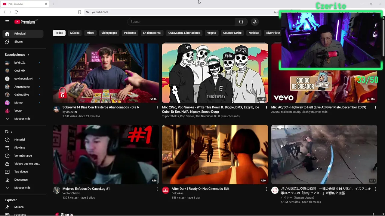Image resolution: width=385 pixels, height=216 pixels.
Task: Open Ver más tarde list
Action: click(x=23, y=156)
